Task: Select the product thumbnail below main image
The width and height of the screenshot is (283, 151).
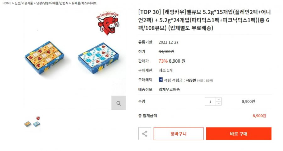Action: (x=32, y=122)
